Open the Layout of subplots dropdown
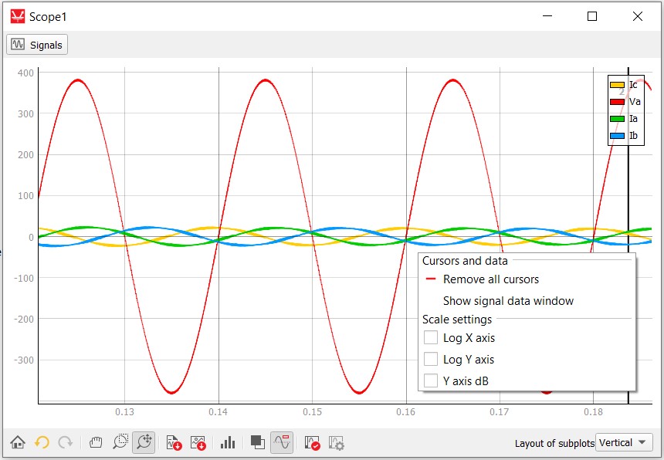The width and height of the screenshot is (664, 460). tap(625, 443)
